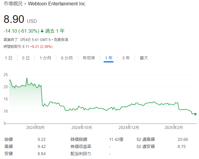Click the 2024年10月 axis label
Viewport: 199px width, 159px height.
click(x=82, y=127)
